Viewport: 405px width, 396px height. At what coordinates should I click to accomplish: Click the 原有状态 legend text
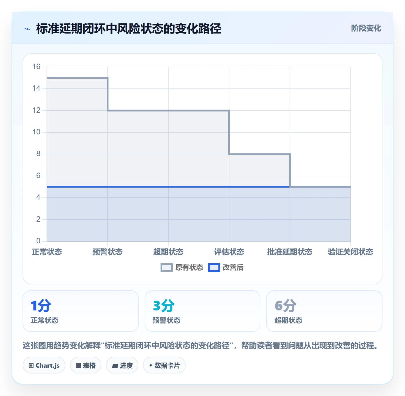[x=189, y=268]
